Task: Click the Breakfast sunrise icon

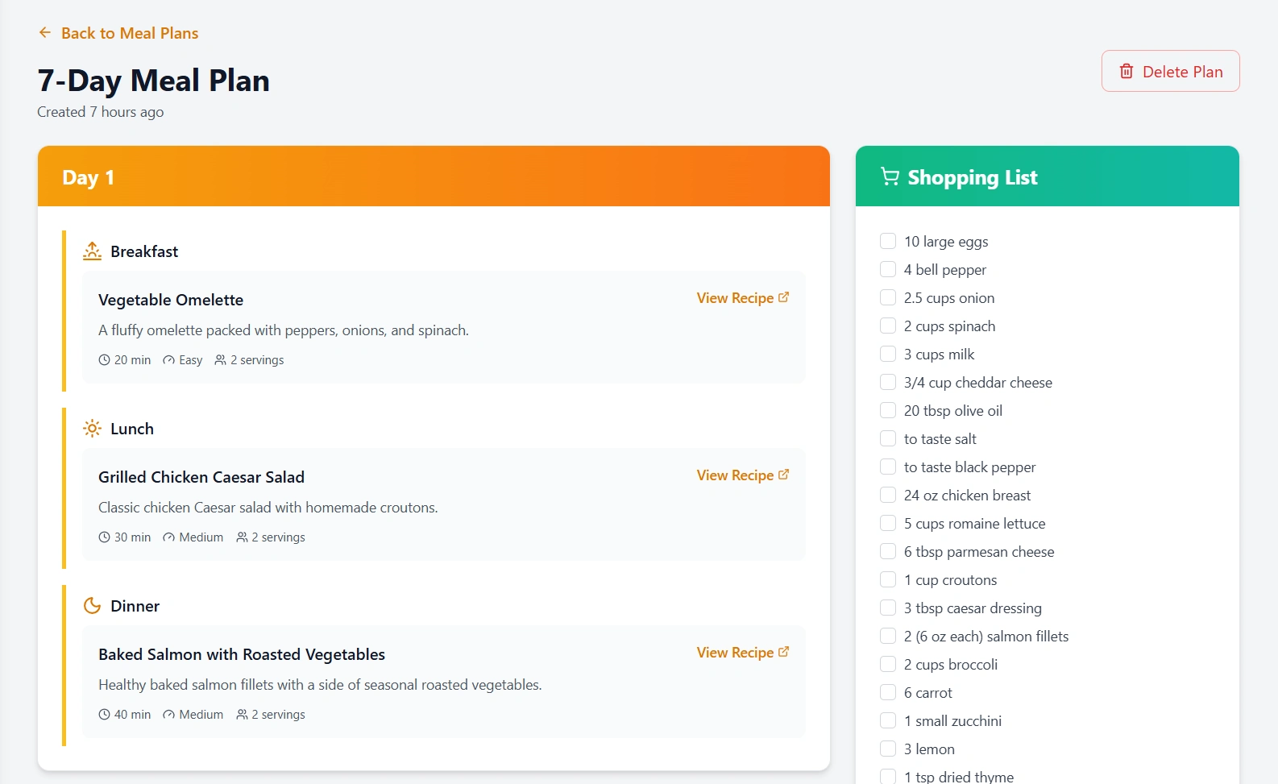Action: [x=93, y=251]
